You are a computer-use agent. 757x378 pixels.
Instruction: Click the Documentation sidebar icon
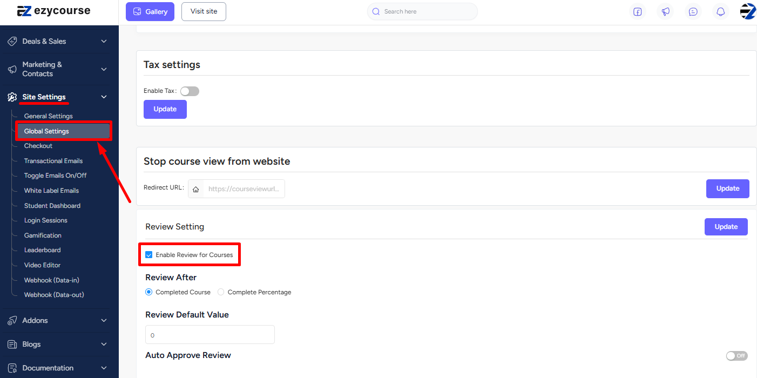tap(12, 368)
